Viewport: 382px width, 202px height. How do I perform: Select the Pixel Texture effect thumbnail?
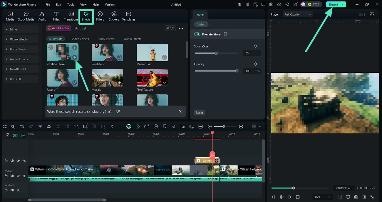coord(152,78)
